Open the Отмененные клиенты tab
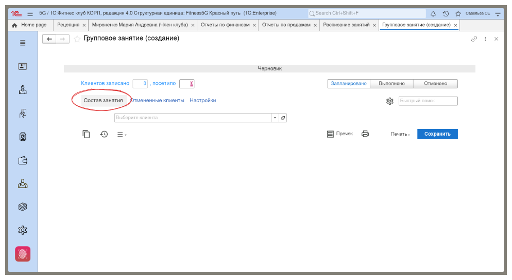Image resolution: width=512 pixels, height=280 pixels. point(157,101)
